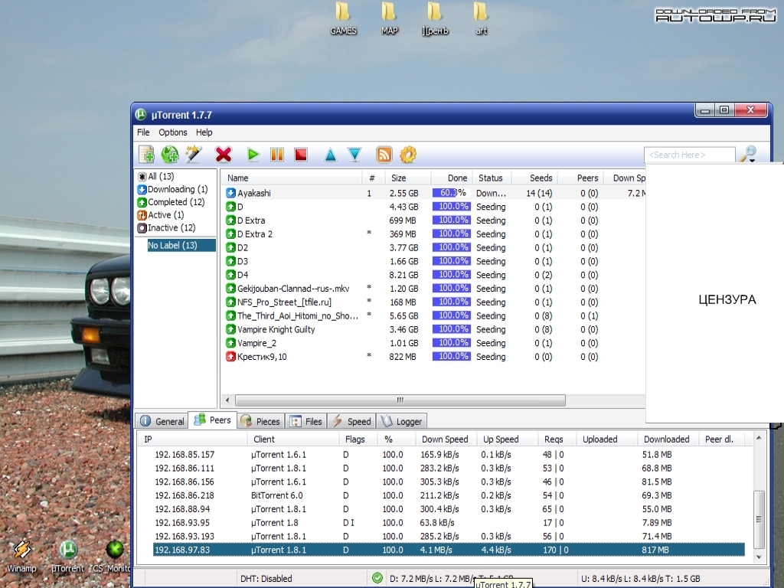This screenshot has width=784, height=588.
Task: Click the Add Torrent toolbar icon
Action: tap(146, 155)
